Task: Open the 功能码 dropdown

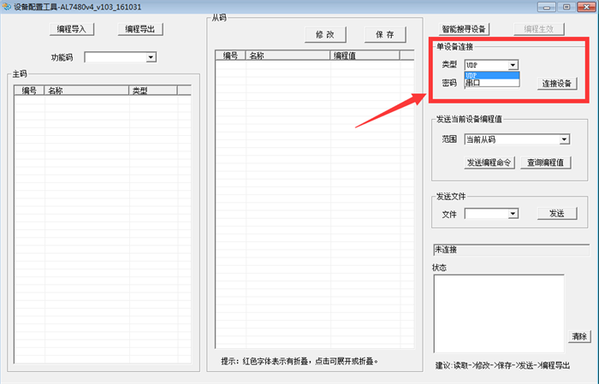Action: click(151, 57)
